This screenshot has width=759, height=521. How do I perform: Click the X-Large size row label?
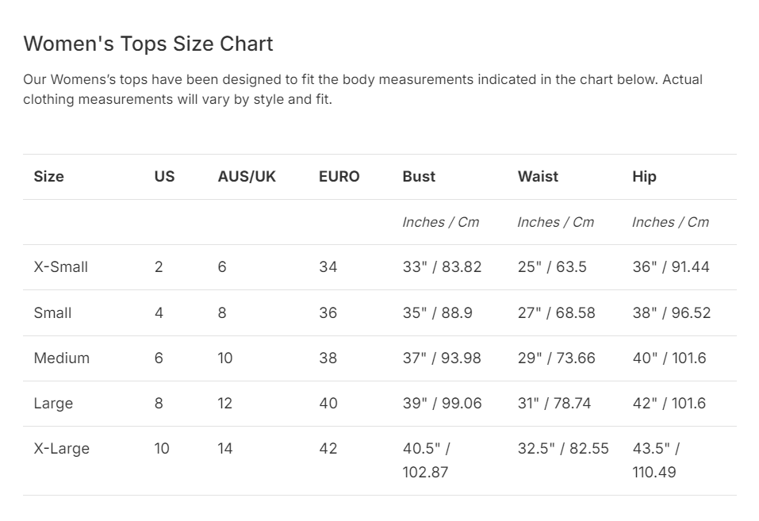tap(62, 449)
